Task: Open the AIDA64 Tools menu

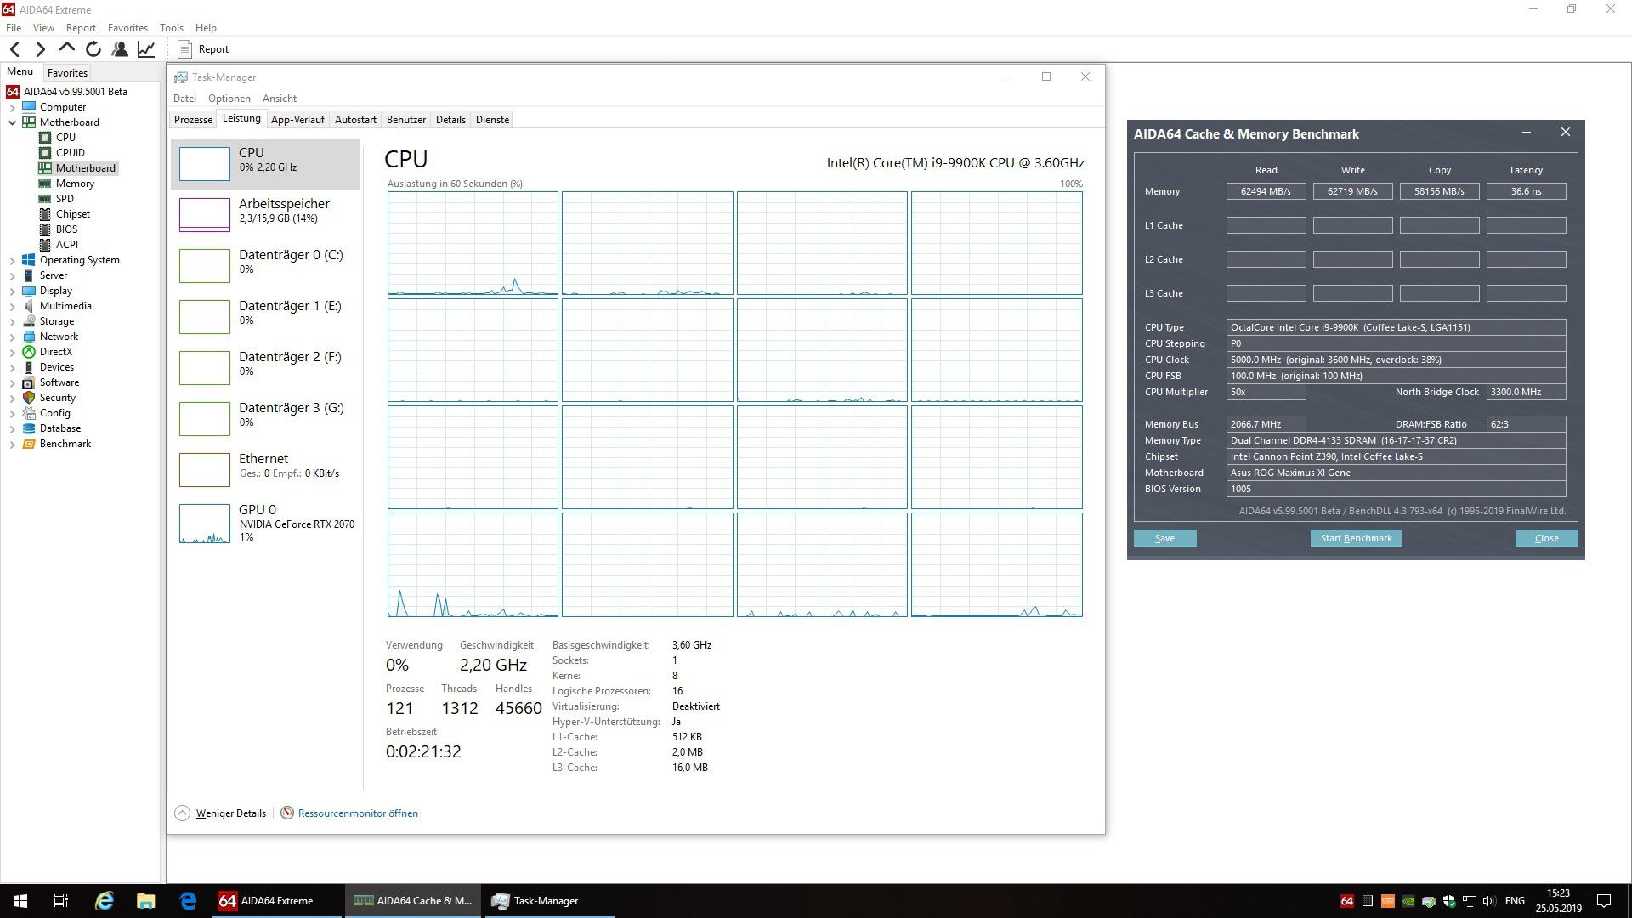Action: pyautogui.click(x=171, y=28)
